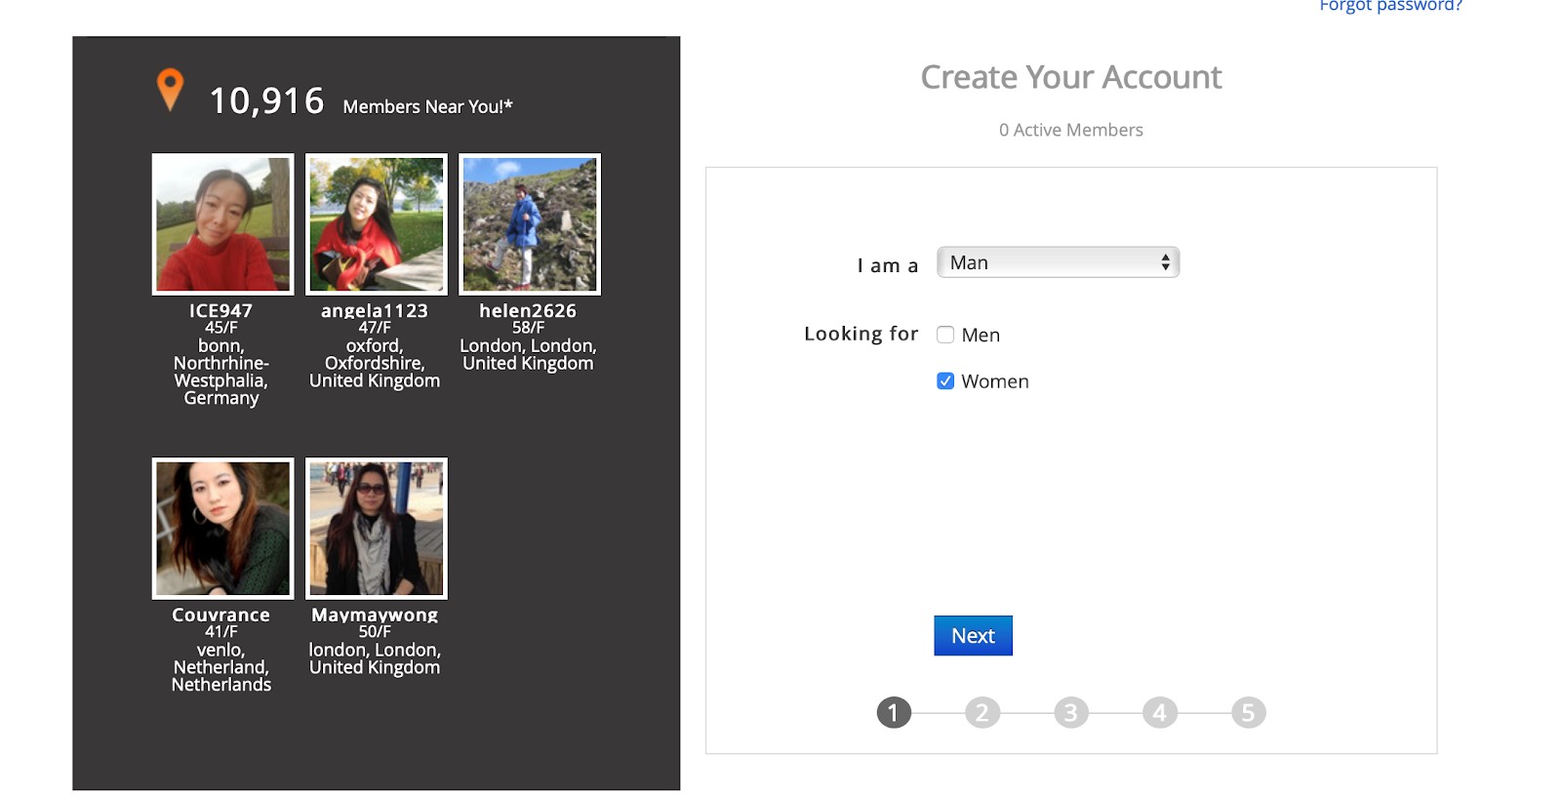This screenshot has width=1561, height=795.
Task: Click the Women checkbox label text
Action: (995, 381)
